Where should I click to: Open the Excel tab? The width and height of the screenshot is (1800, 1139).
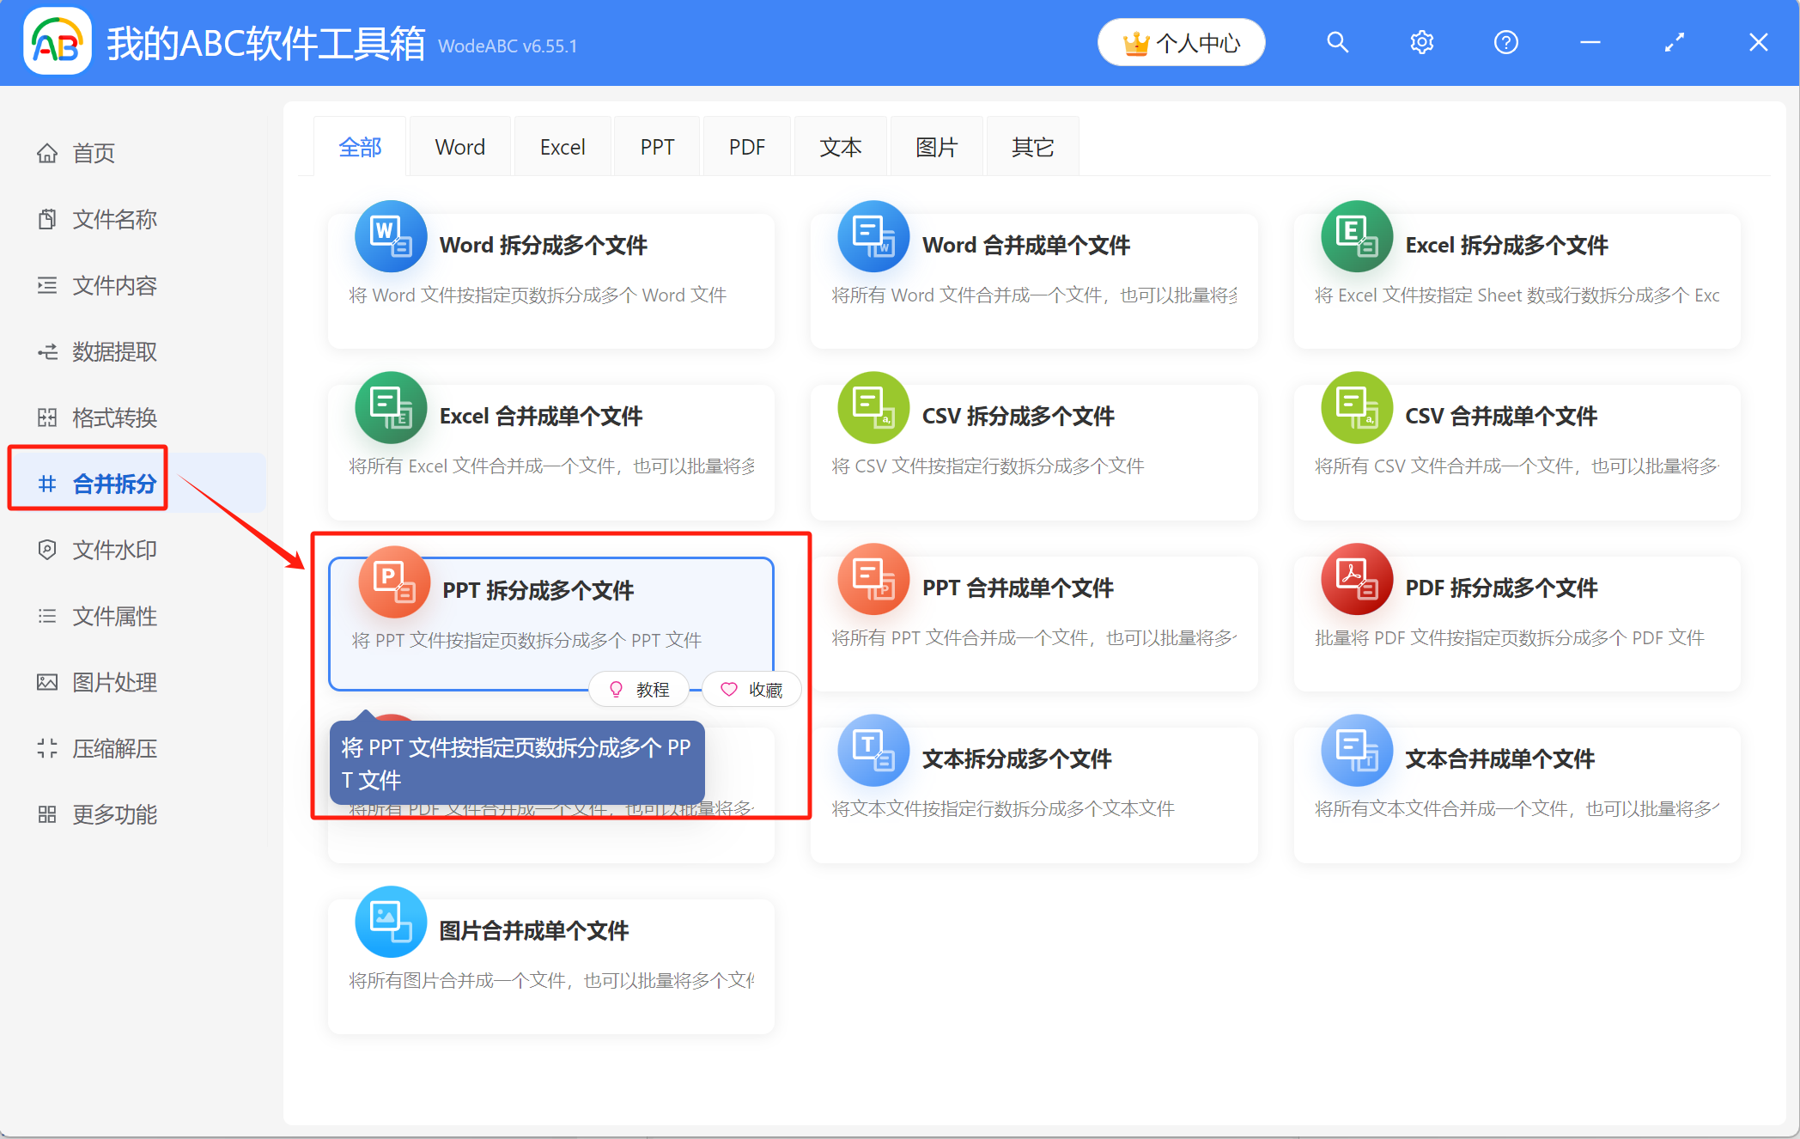coord(562,147)
